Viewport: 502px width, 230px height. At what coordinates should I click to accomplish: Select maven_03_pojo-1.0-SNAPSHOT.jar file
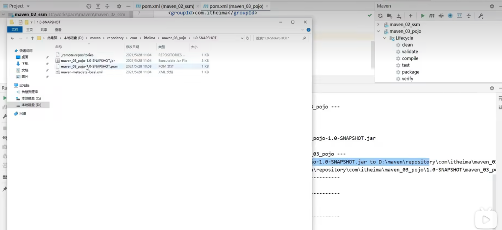81,60
